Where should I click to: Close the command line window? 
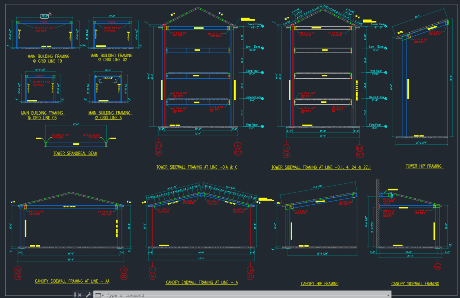pyautogui.click(x=80, y=295)
